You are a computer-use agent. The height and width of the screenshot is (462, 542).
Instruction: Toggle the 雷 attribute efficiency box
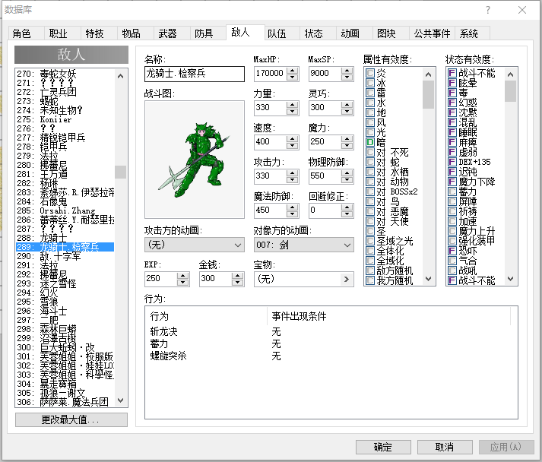tap(370, 93)
